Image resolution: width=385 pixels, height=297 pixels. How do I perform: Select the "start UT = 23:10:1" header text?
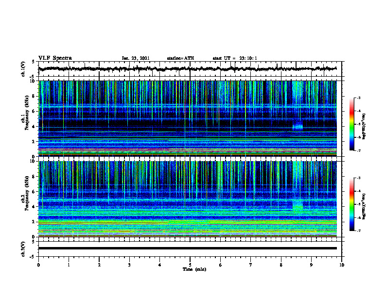coord(235,58)
